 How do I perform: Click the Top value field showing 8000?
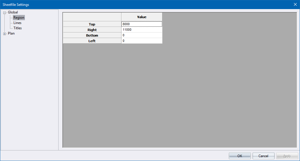142,24
